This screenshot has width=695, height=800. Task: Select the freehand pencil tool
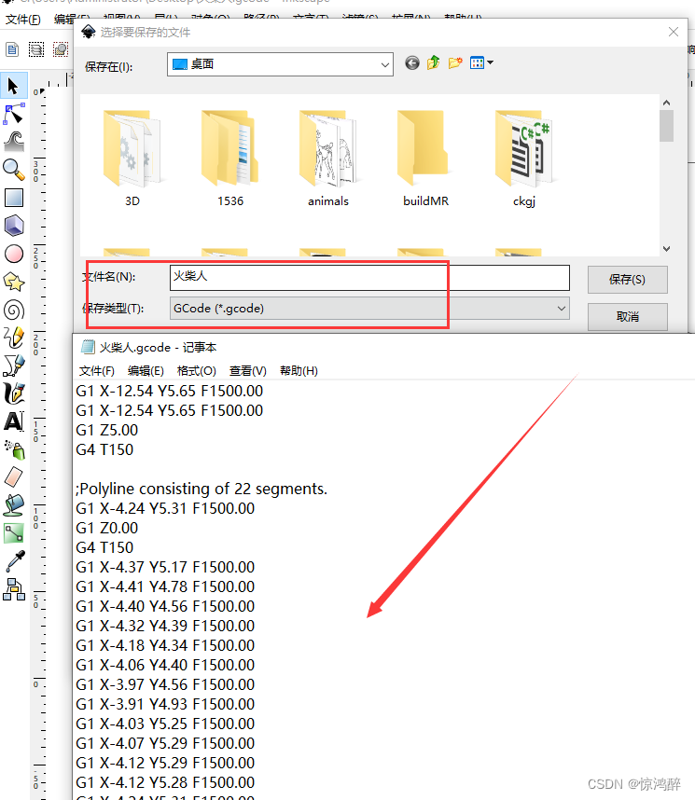point(14,338)
